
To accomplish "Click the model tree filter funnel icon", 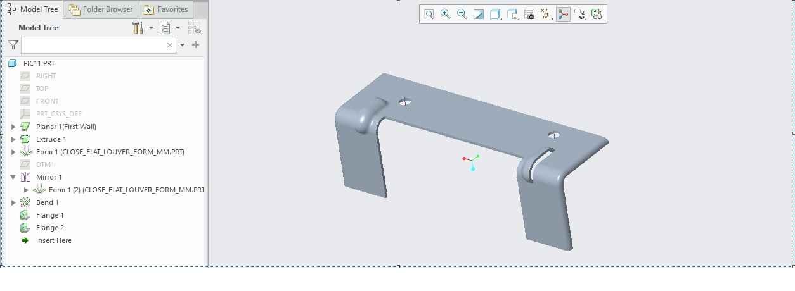I will coord(13,45).
